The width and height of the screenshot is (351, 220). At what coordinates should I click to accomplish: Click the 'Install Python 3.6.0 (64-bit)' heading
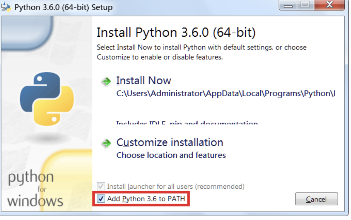(x=176, y=32)
